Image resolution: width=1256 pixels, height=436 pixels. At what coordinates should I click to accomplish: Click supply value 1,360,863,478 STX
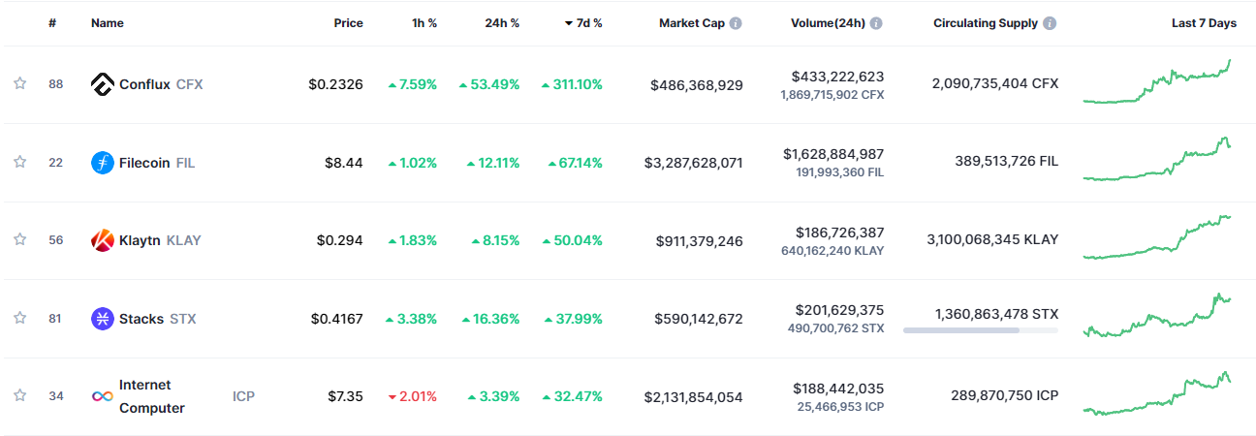point(997,314)
